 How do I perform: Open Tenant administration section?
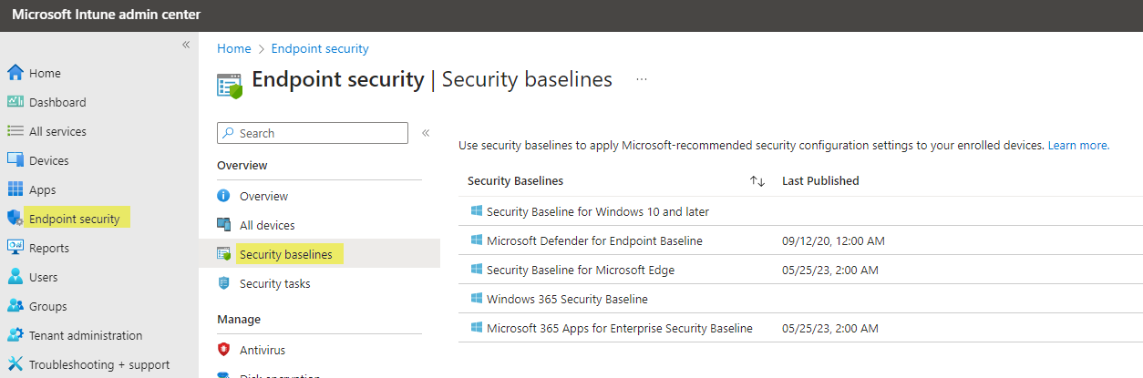click(x=86, y=335)
